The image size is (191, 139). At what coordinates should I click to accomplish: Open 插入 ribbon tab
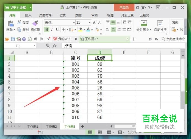[28, 15]
